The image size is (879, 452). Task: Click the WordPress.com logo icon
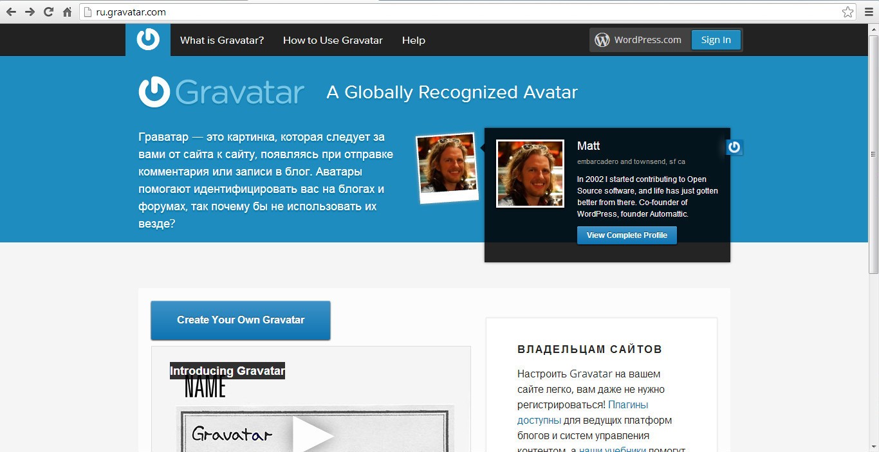602,40
